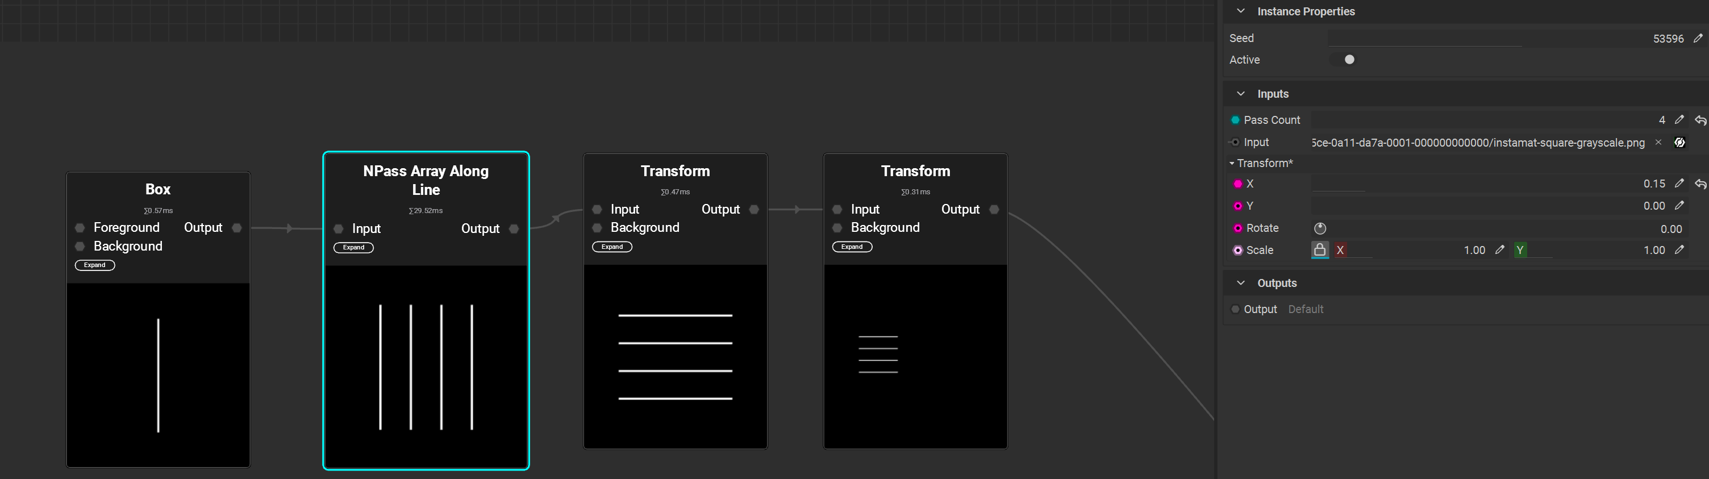The width and height of the screenshot is (1709, 479).
Task: Click Expand on NPass Array Along Line node
Action: pyautogui.click(x=353, y=248)
